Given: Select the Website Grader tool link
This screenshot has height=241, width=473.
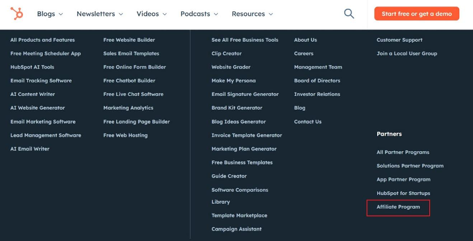Looking at the screenshot, I should click(x=231, y=67).
